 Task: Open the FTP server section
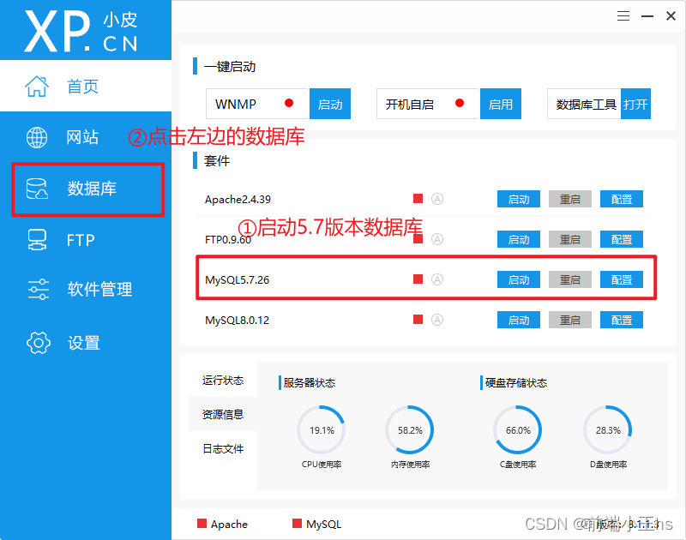(61, 240)
